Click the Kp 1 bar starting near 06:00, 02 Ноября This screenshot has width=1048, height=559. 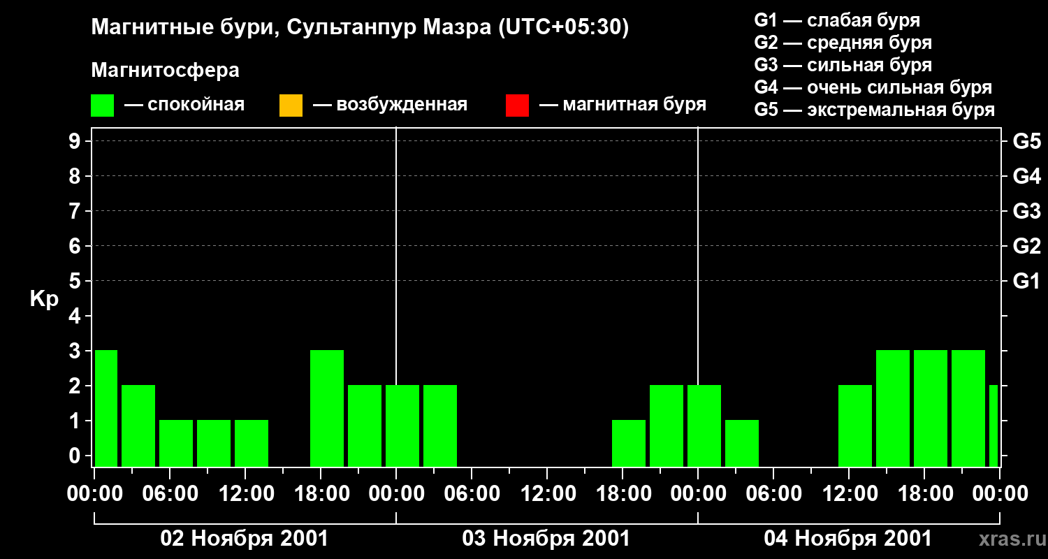pos(176,443)
